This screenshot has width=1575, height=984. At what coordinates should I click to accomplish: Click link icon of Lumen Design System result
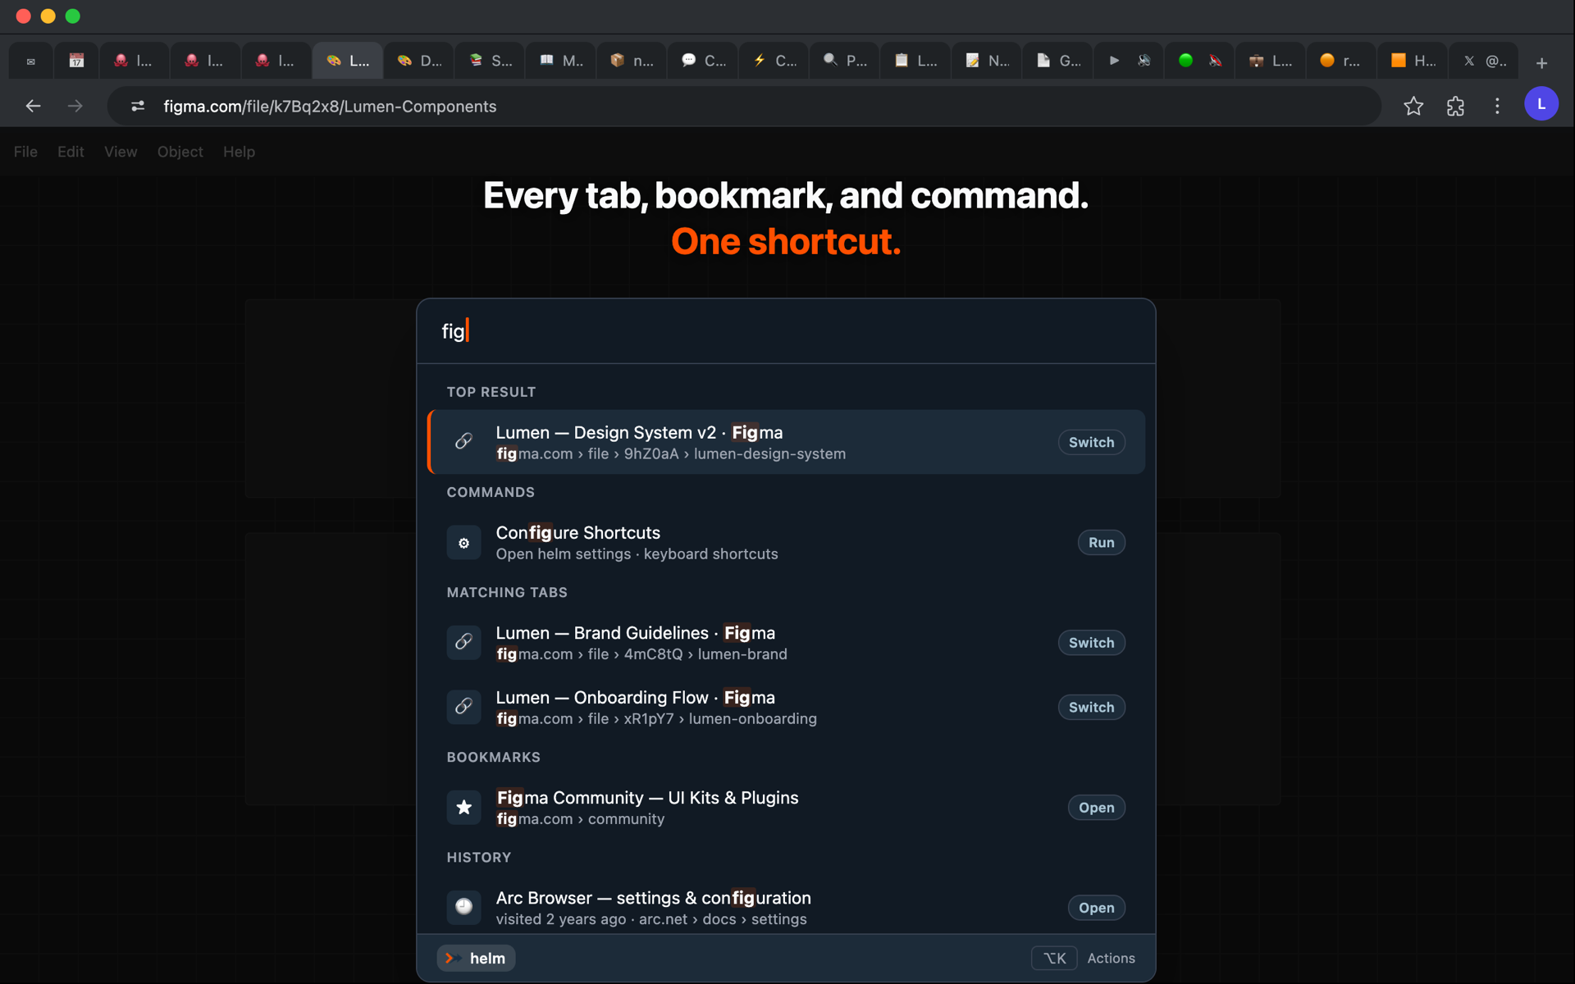click(463, 442)
